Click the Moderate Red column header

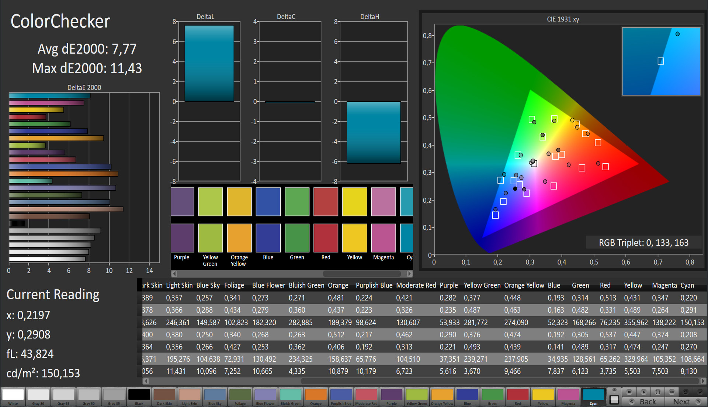pyautogui.click(x=416, y=285)
